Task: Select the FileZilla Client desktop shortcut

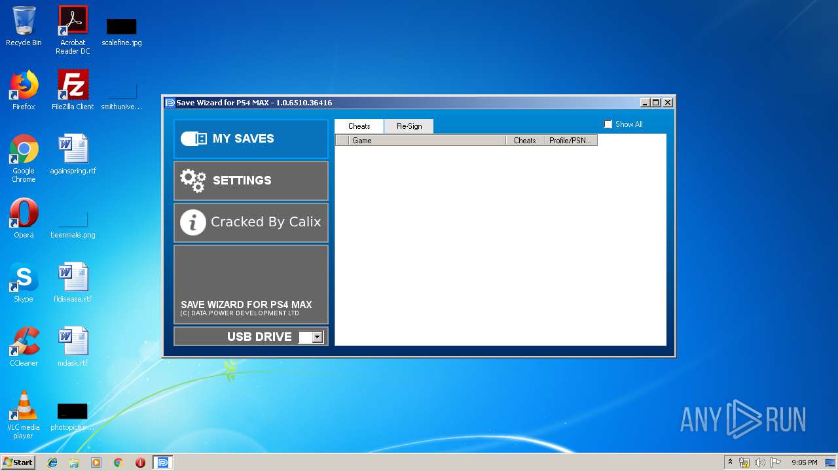Action: (73, 90)
